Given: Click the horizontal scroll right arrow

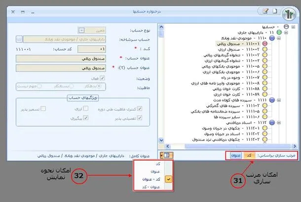Looking at the screenshot, I should [x=295, y=146].
